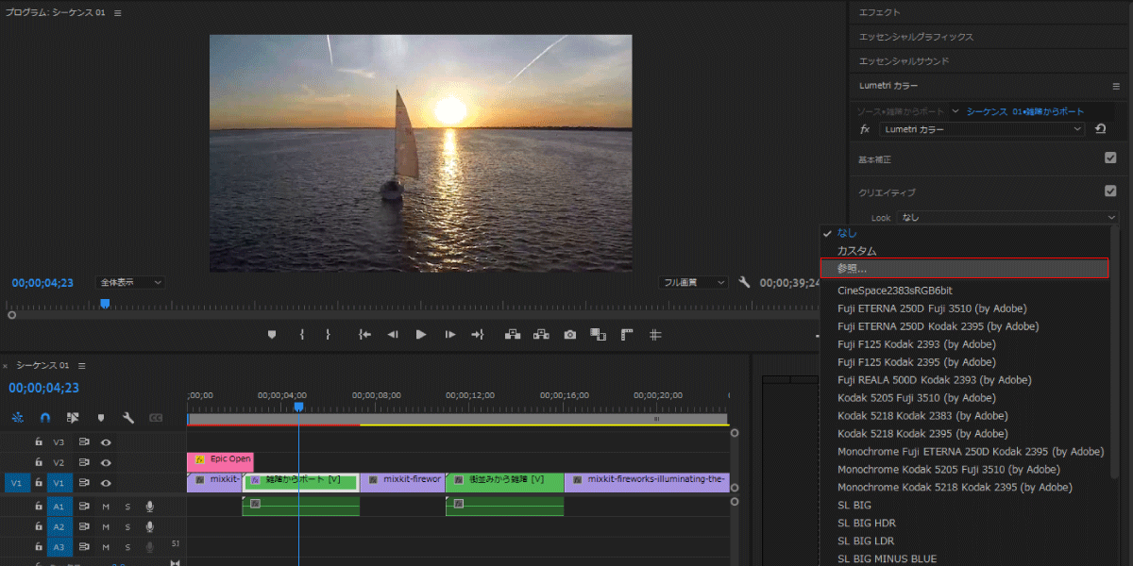
Task: Toggle sync lock for track V2
Action: click(x=84, y=462)
